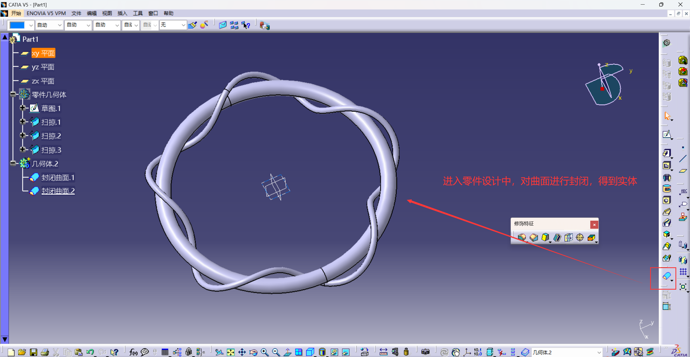This screenshot has height=357, width=690.
Task: Activate the Select arrow tool
Action: [x=667, y=116]
